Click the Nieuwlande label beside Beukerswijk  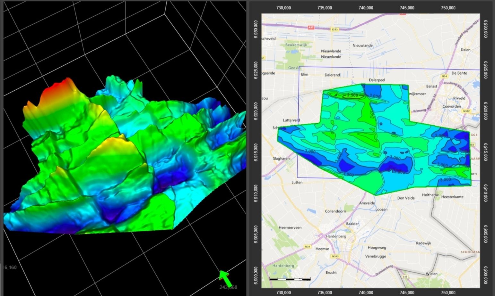coord(331,51)
